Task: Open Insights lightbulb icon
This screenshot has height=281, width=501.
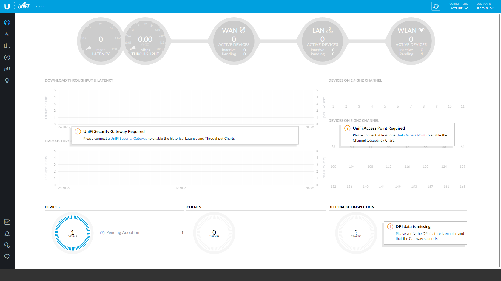Action: point(7,81)
